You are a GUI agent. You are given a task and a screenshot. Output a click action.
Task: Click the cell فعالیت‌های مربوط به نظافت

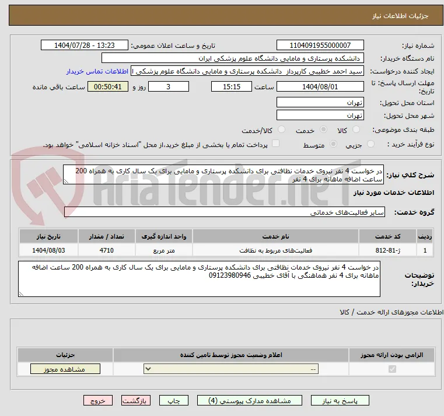[x=275, y=250]
